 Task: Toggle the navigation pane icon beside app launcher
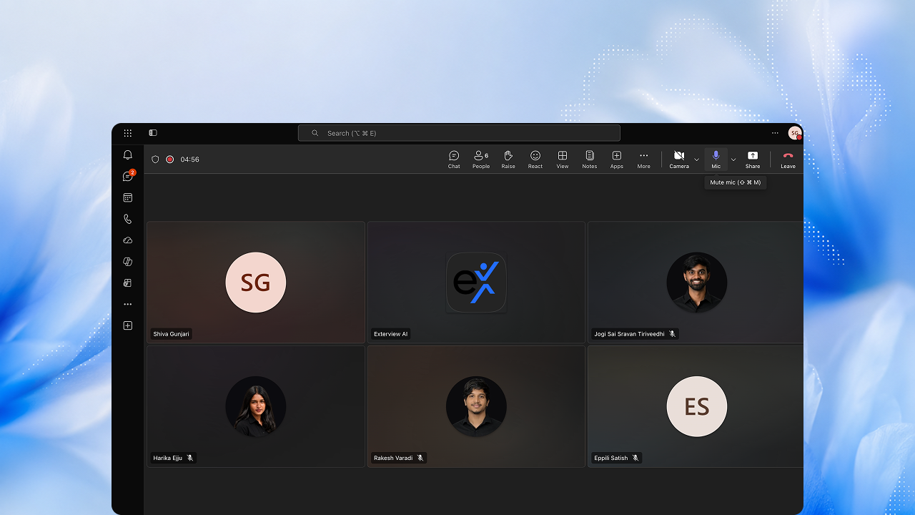click(153, 133)
